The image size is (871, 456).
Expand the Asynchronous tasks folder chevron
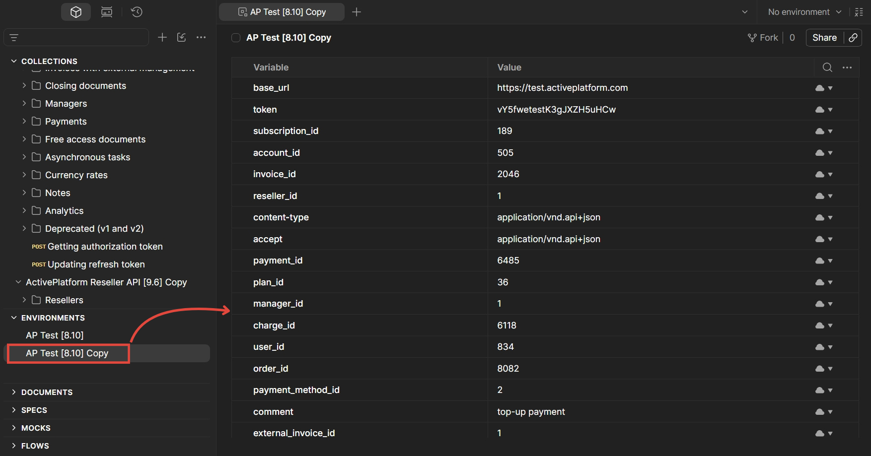tap(24, 157)
